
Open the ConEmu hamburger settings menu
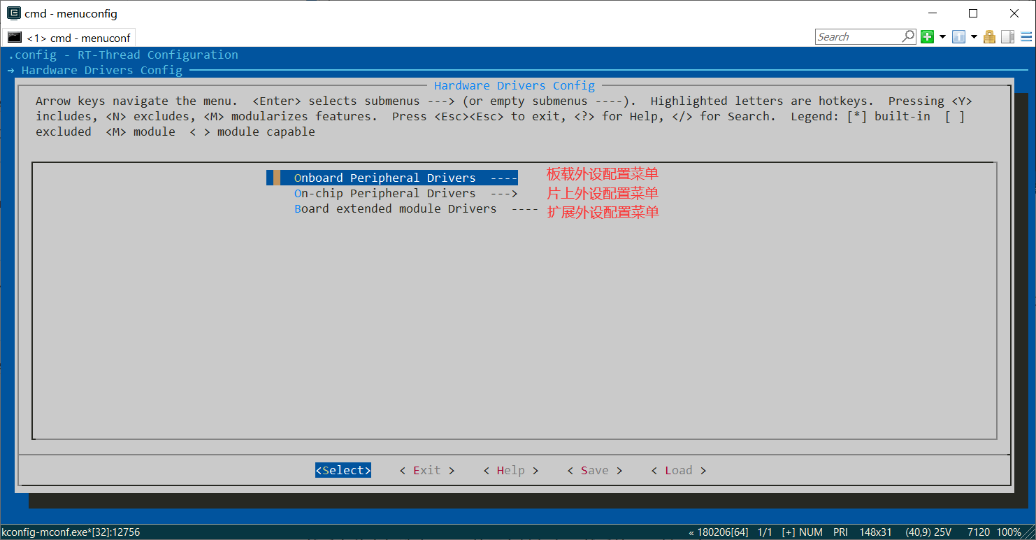point(1026,37)
